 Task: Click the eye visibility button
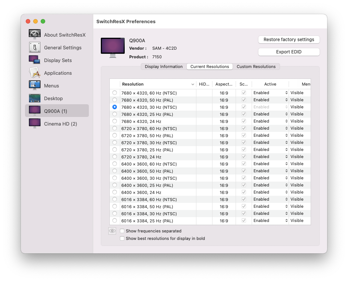(112, 231)
